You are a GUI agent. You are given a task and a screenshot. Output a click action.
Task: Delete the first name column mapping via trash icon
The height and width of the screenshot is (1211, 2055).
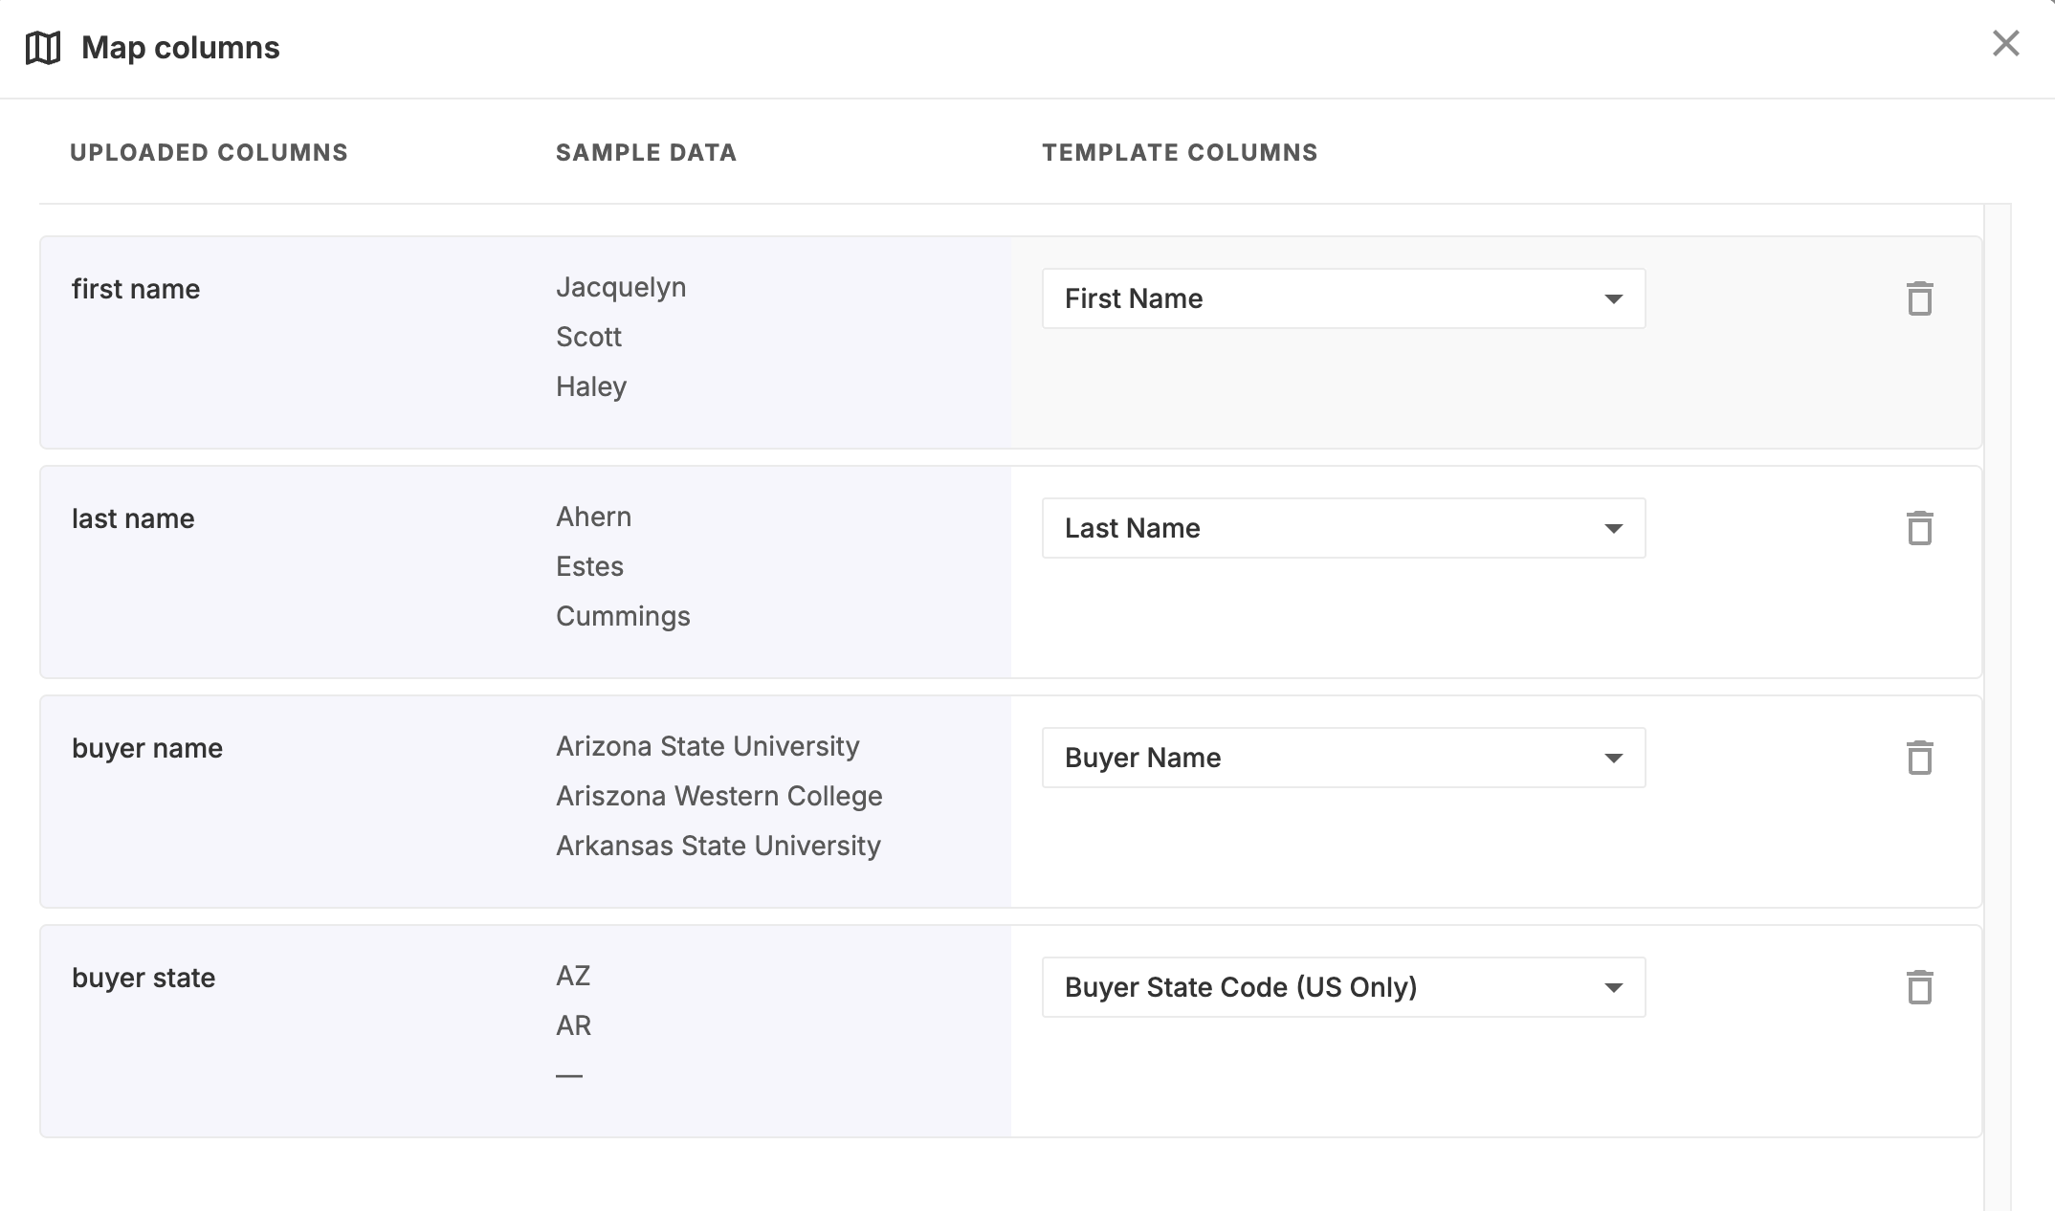tap(1921, 298)
